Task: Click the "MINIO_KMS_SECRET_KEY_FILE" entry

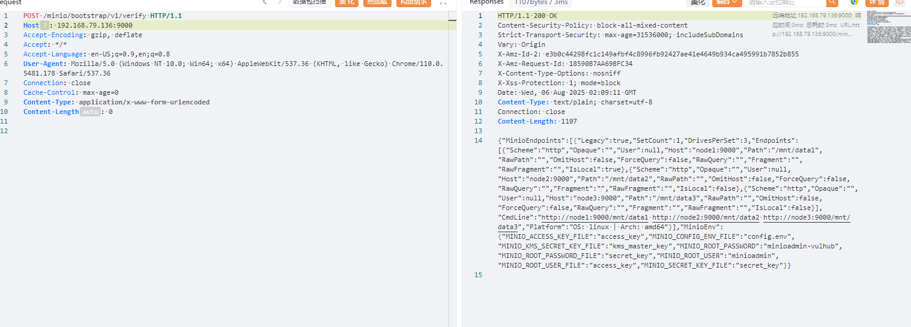Action: click(586, 246)
